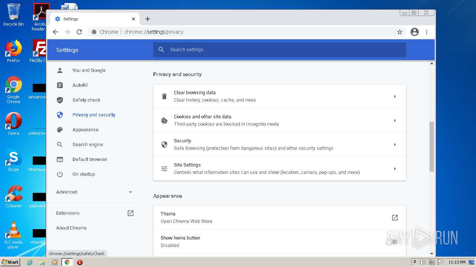Open a new tab with plus button
Image resolution: width=476 pixels, height=267 pixels.
[148, 19]
